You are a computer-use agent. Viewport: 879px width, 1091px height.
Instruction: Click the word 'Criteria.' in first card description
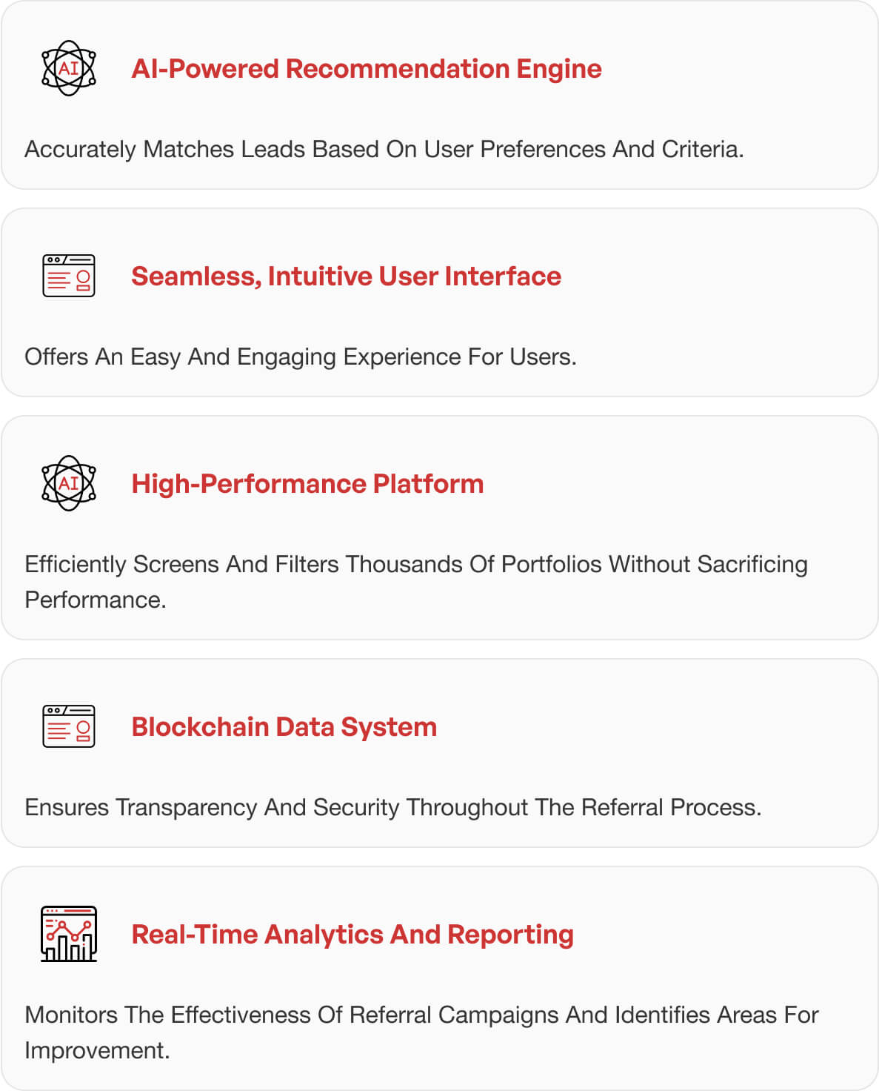point(703,149)
